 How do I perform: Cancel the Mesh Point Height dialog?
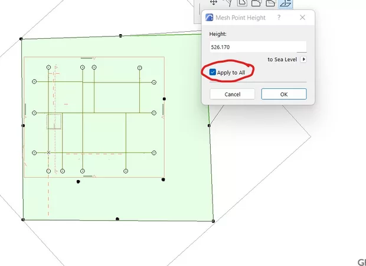coord(232,94)
